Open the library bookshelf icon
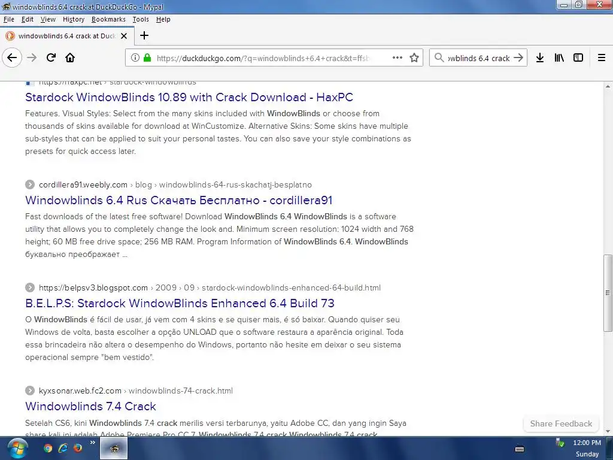 pyautogui.click(x=559, y=58)
